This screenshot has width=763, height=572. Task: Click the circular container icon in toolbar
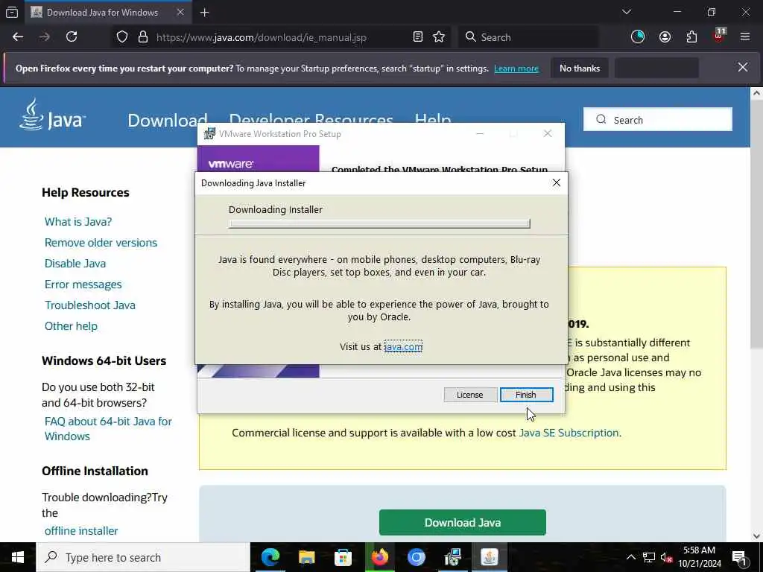point(638,37)
